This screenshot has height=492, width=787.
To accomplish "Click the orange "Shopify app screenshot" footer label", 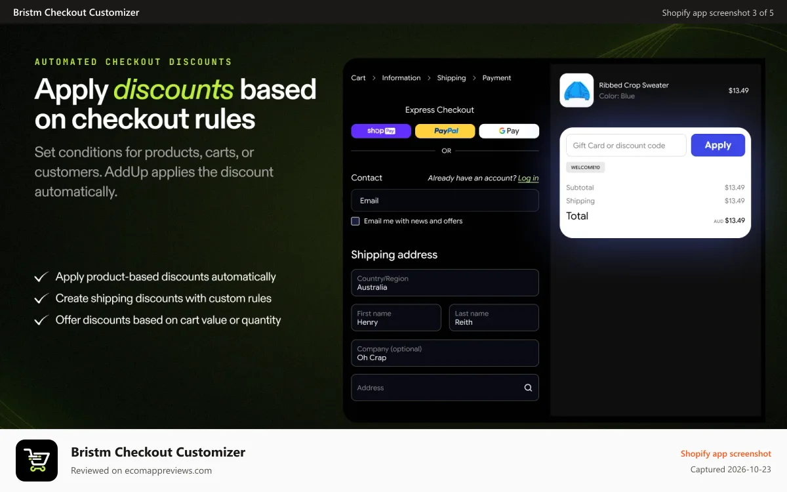I will 726,453.
